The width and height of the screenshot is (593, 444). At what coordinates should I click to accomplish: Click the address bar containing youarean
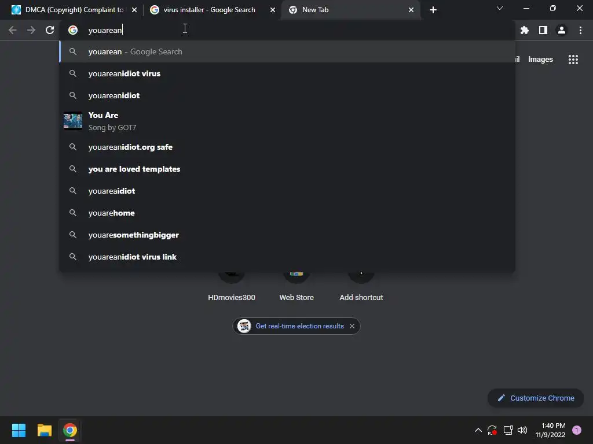(x=287, y=30)
